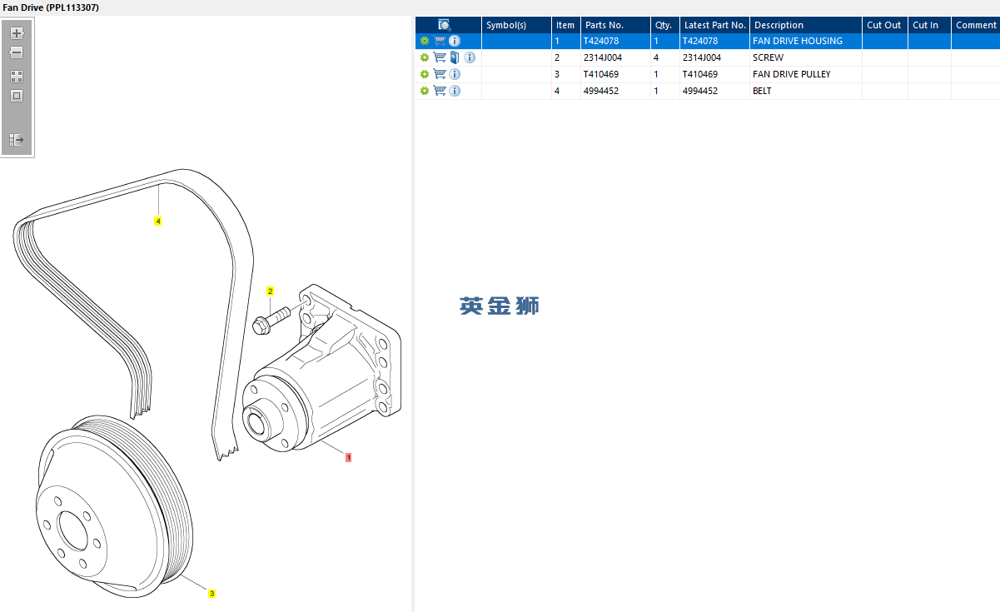Click BELT description cell
Viewport: 1000px width, 612px height.
[806, 91]
